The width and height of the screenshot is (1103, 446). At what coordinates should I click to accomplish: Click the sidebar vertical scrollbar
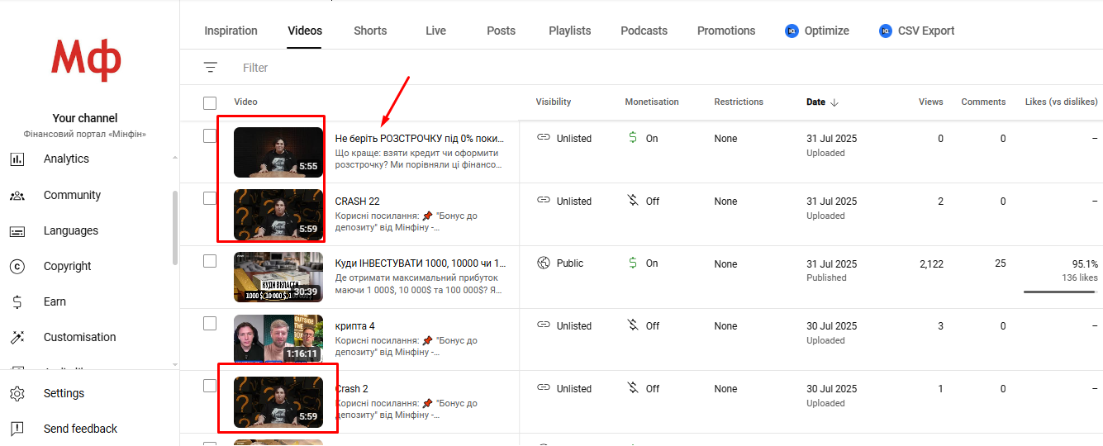[x=174, y=227]
